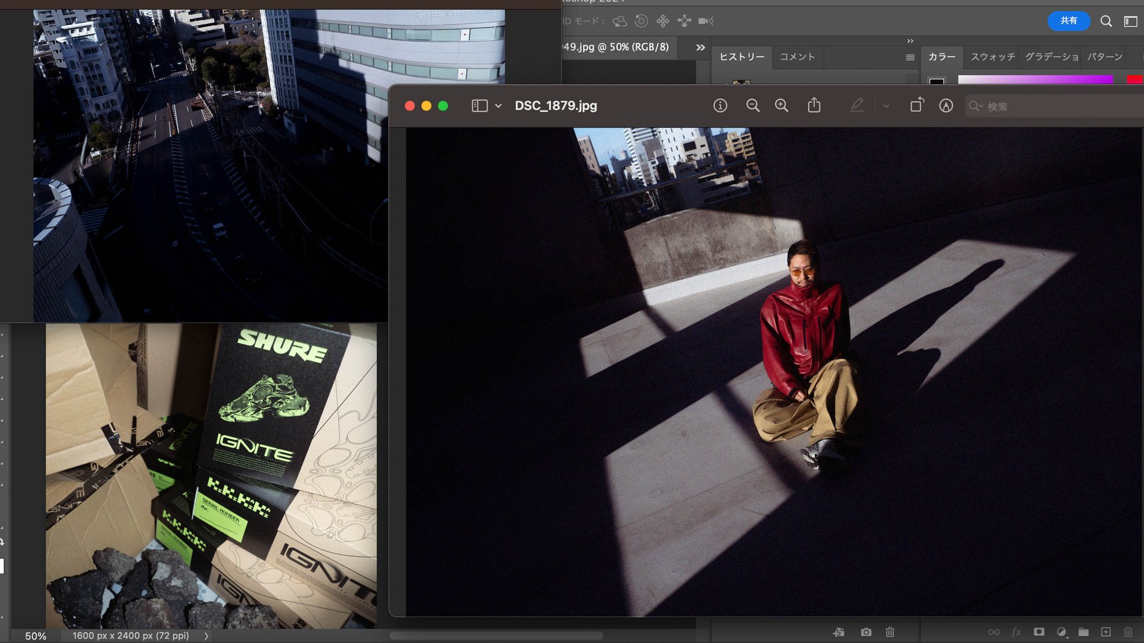
Task: Open the Preview share menu icon
Action: pos(814,105)
